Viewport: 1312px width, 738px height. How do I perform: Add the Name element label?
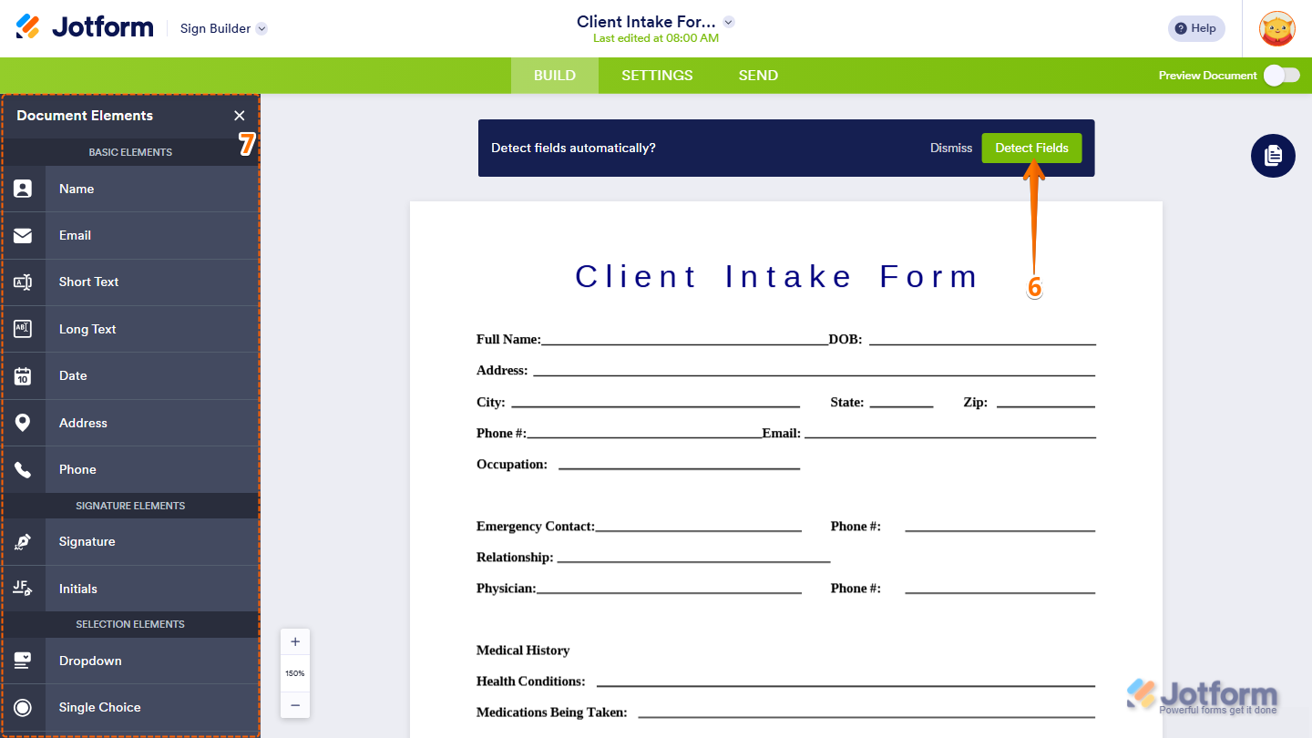pyautogui.click(x=77, y=189)
